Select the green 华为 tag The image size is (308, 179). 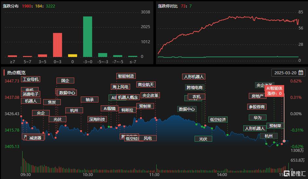click(257, 117)
